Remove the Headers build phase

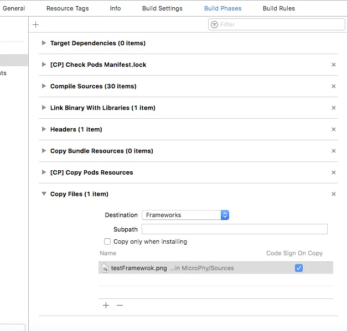(334, 129)
